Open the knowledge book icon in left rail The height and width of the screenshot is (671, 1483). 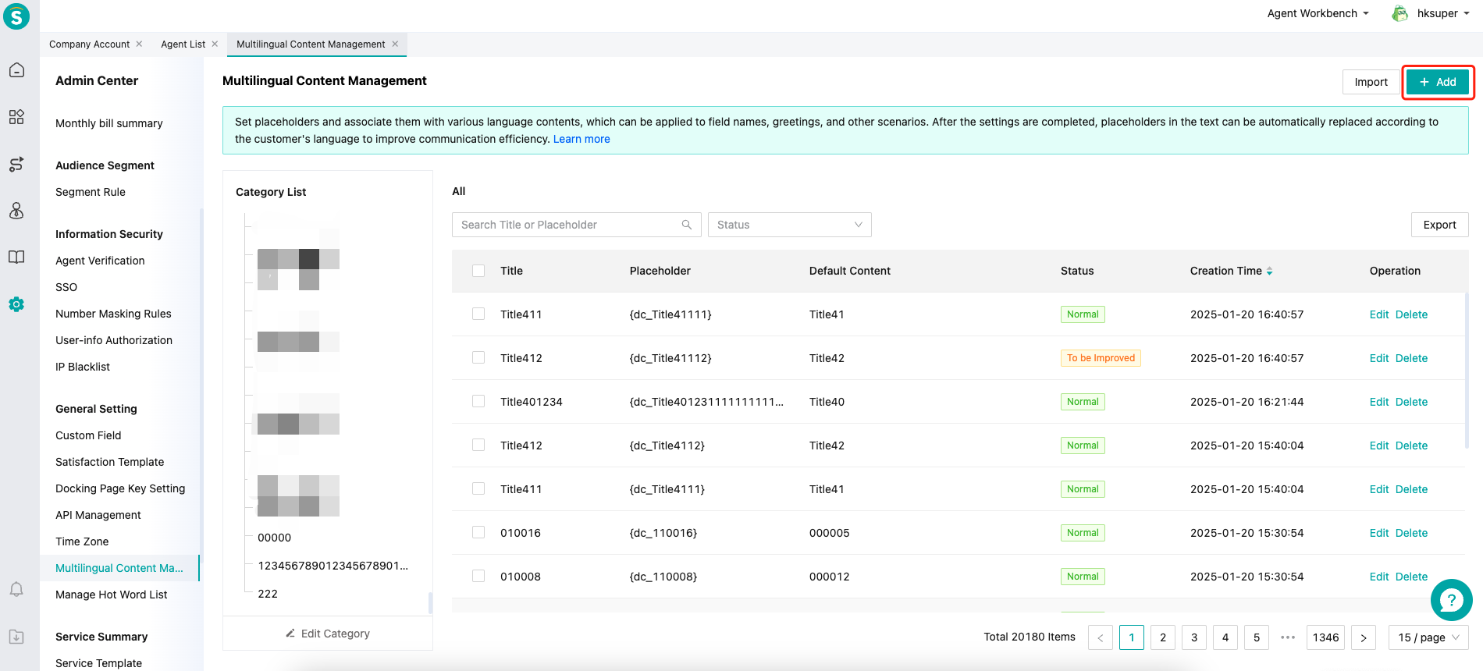pos(16,257)
